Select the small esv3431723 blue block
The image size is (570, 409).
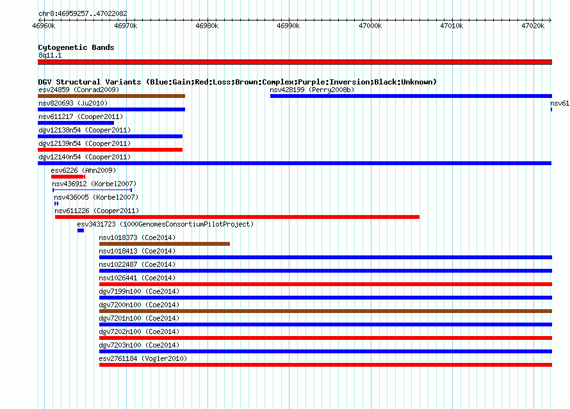click(81, 230)
